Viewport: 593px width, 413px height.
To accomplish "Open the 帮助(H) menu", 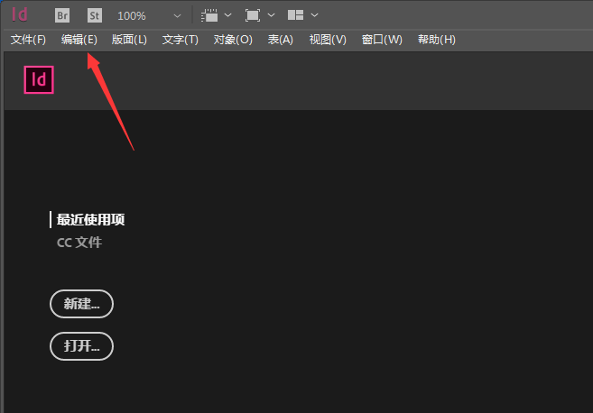I will (437, 40).
